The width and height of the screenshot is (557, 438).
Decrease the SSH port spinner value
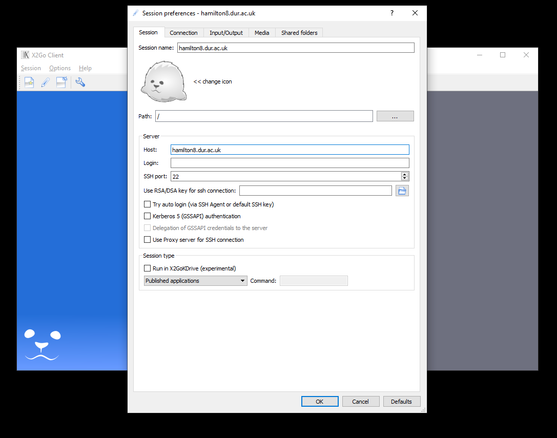point(404,178)
